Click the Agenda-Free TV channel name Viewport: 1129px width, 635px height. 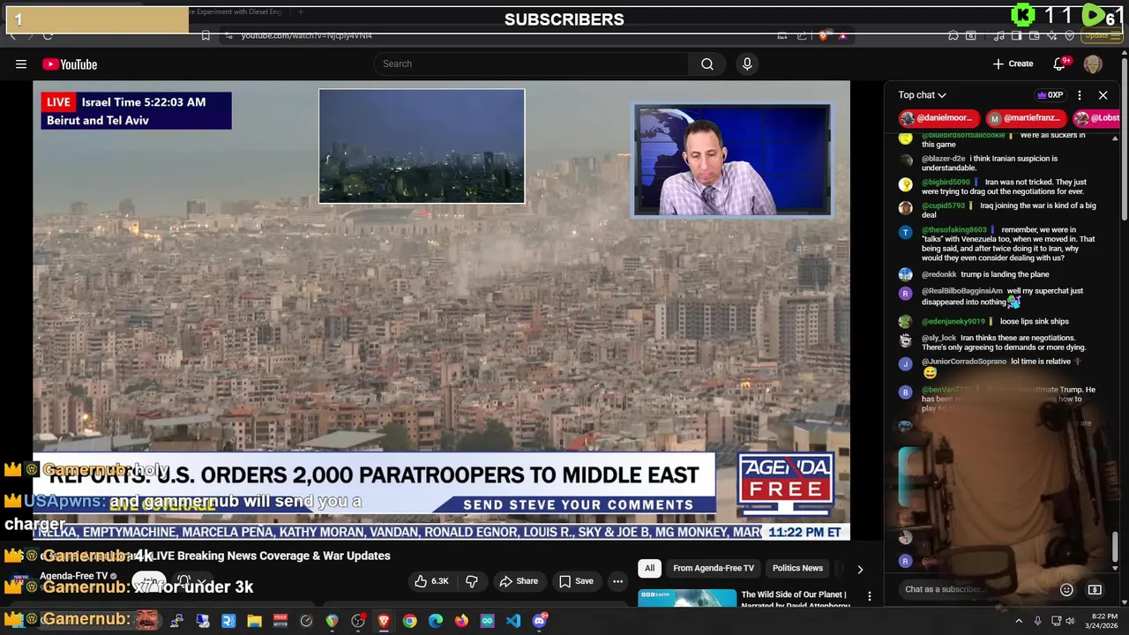coord(74,576)
